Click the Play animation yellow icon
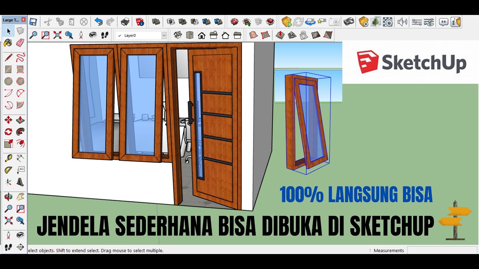Image resolution: width=479 pixels, height=269 pixels. click(287, 22)
